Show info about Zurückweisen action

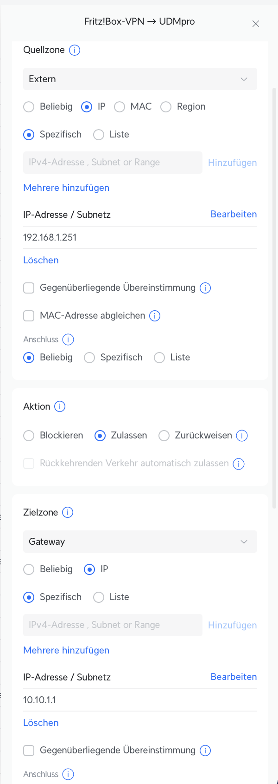pos(242,436)
